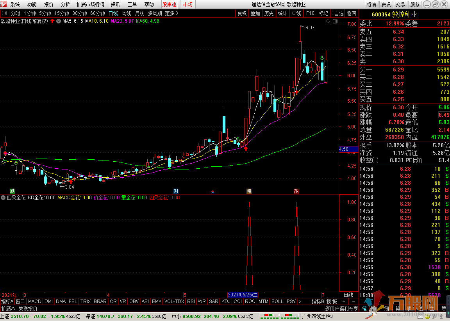Click the 服务 button at top right
Viewport: 450px width, 321px height.
pyautogui.click(x=415, y=4)
